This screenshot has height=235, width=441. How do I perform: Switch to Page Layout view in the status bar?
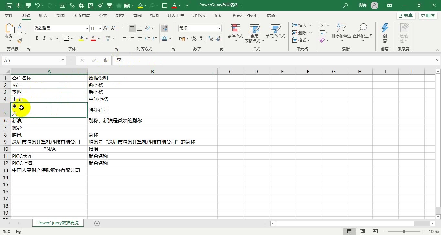click(x=362, y=231)
